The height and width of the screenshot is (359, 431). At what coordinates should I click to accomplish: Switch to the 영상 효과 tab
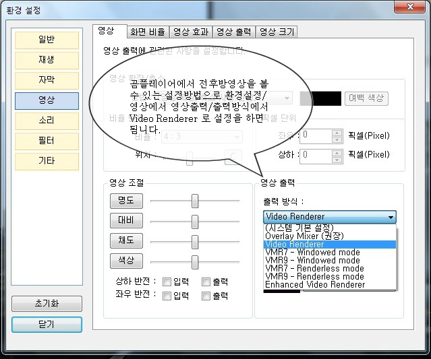coord(191,32)
